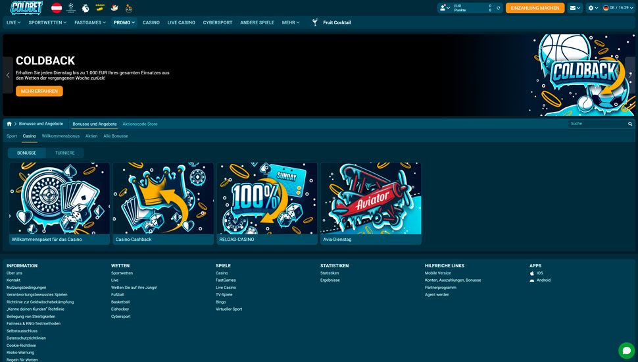638x362 pixels.
Task: Open the Champions League shortcut icon
Action: (x=71, y=8)
